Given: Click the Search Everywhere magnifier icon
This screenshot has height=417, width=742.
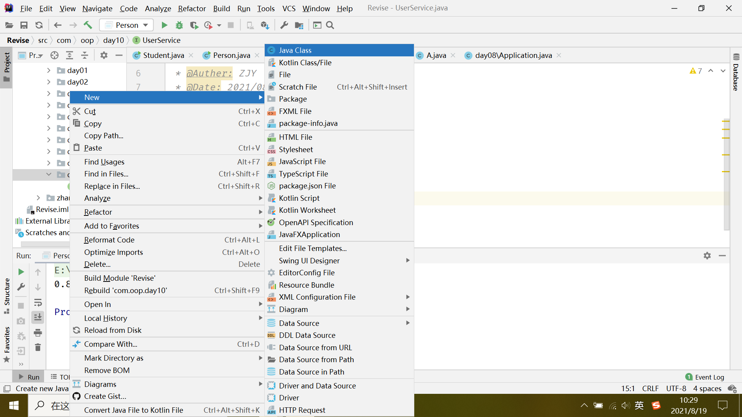Looking at the screenshot, I should point(330,25).
